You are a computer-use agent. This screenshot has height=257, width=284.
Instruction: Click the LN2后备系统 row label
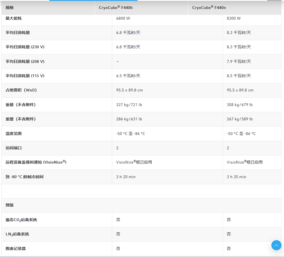click(x=17, y=234)
